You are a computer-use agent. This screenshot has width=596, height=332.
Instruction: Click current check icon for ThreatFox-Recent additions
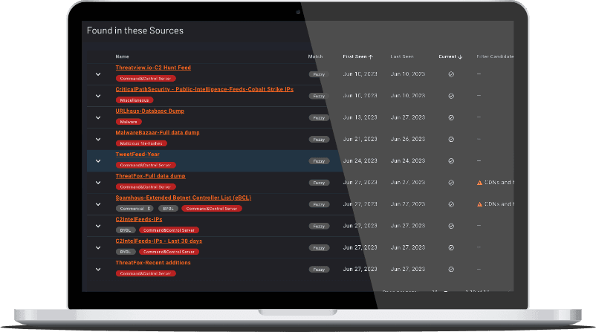451,270
